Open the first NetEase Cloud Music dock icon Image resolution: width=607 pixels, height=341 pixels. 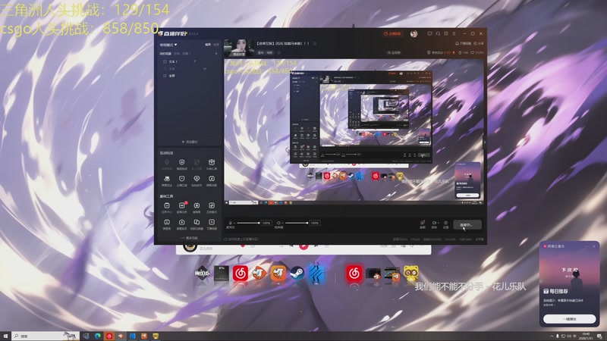point(241,274)
